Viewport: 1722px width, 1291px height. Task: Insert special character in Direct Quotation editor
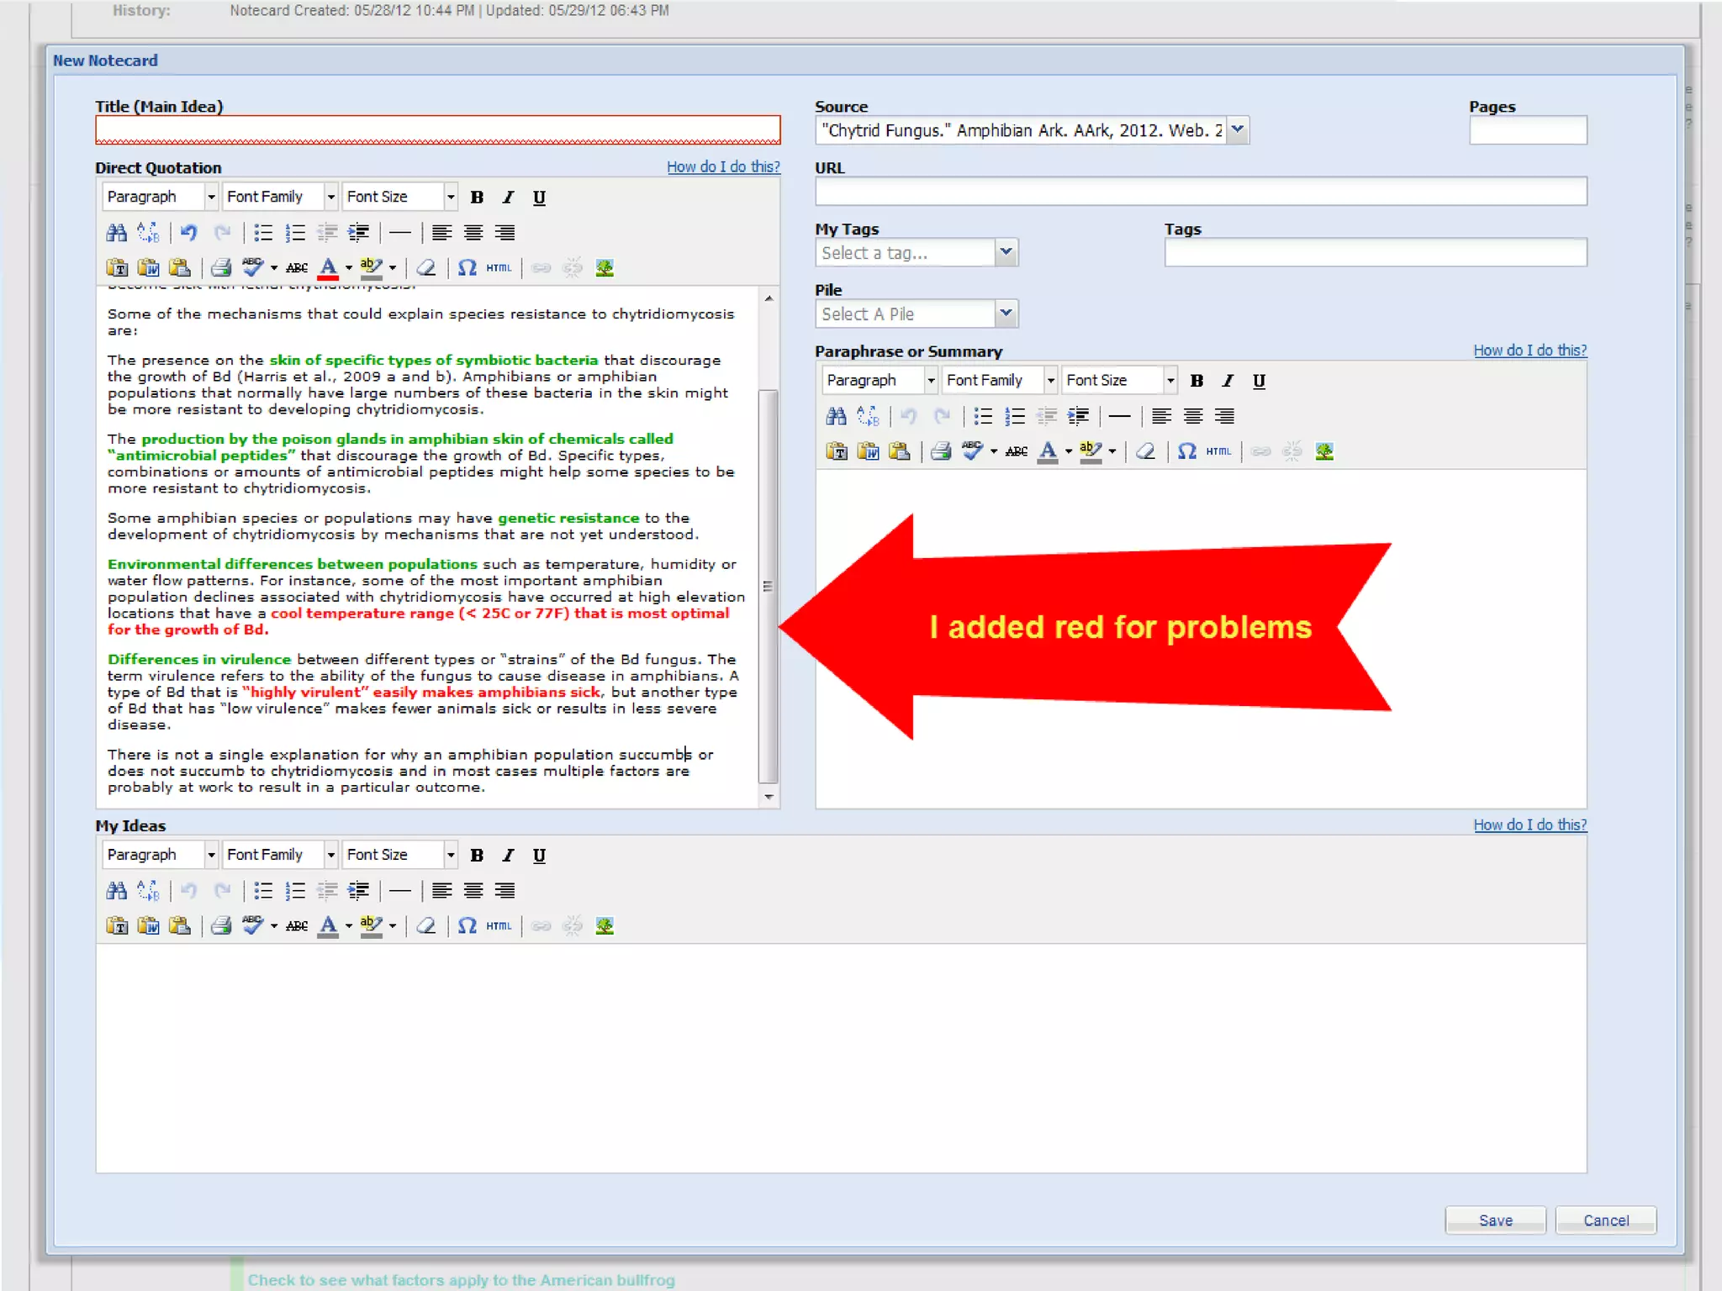467,268
